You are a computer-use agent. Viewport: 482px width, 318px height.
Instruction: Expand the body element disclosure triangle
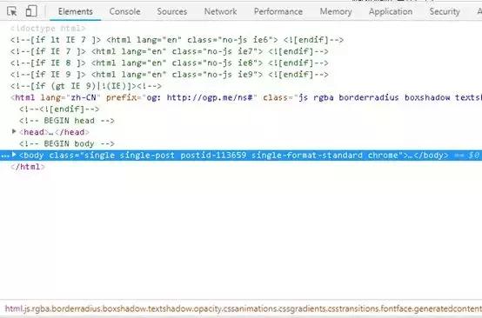tap(14, 155)
